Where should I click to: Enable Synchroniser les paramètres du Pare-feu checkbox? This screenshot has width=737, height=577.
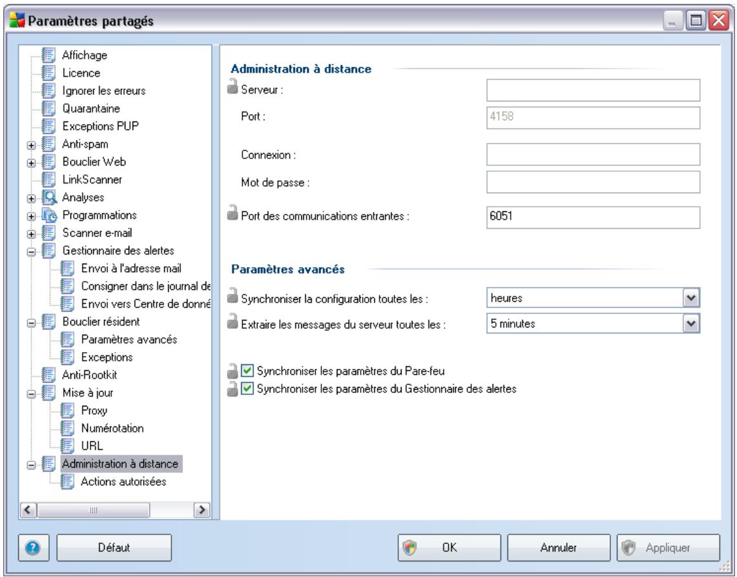[247, 371]
